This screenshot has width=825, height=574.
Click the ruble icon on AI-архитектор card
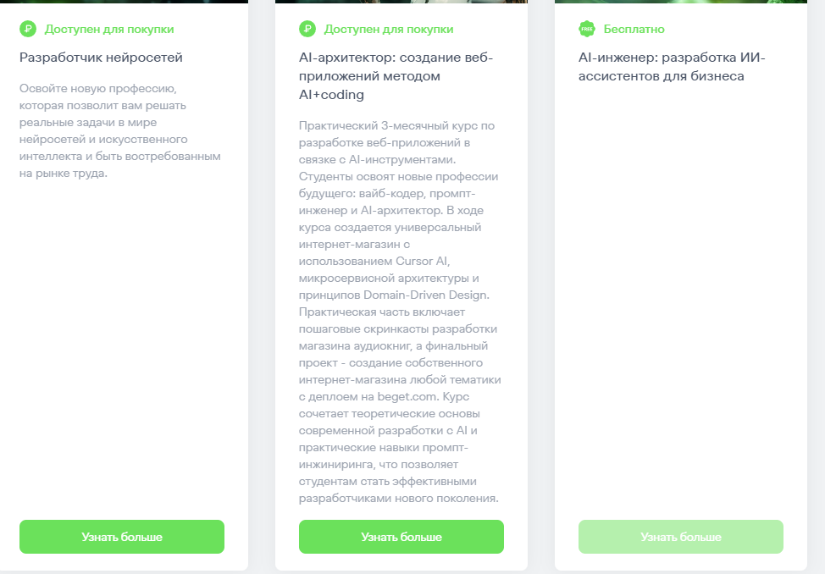[307, 29]
